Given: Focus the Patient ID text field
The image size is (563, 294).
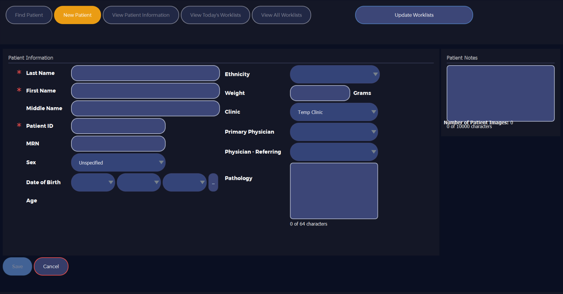Looking at the screenshot, I should (118, 126).
